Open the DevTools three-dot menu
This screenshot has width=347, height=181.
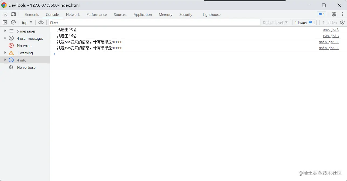[342, 14]
